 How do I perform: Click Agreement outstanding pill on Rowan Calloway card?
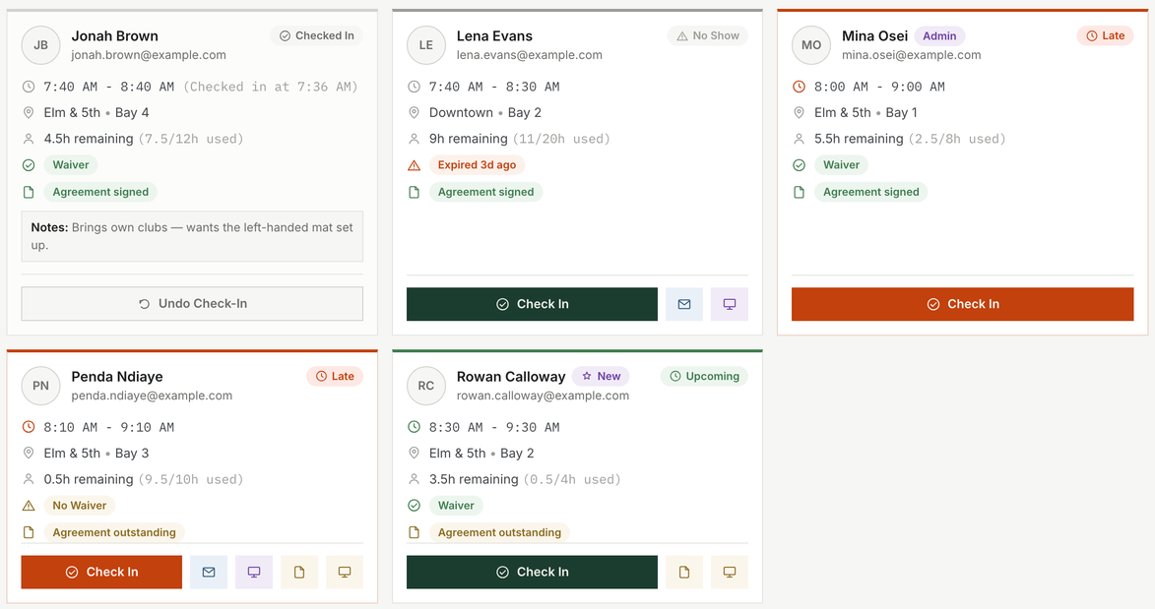point(499,532)
